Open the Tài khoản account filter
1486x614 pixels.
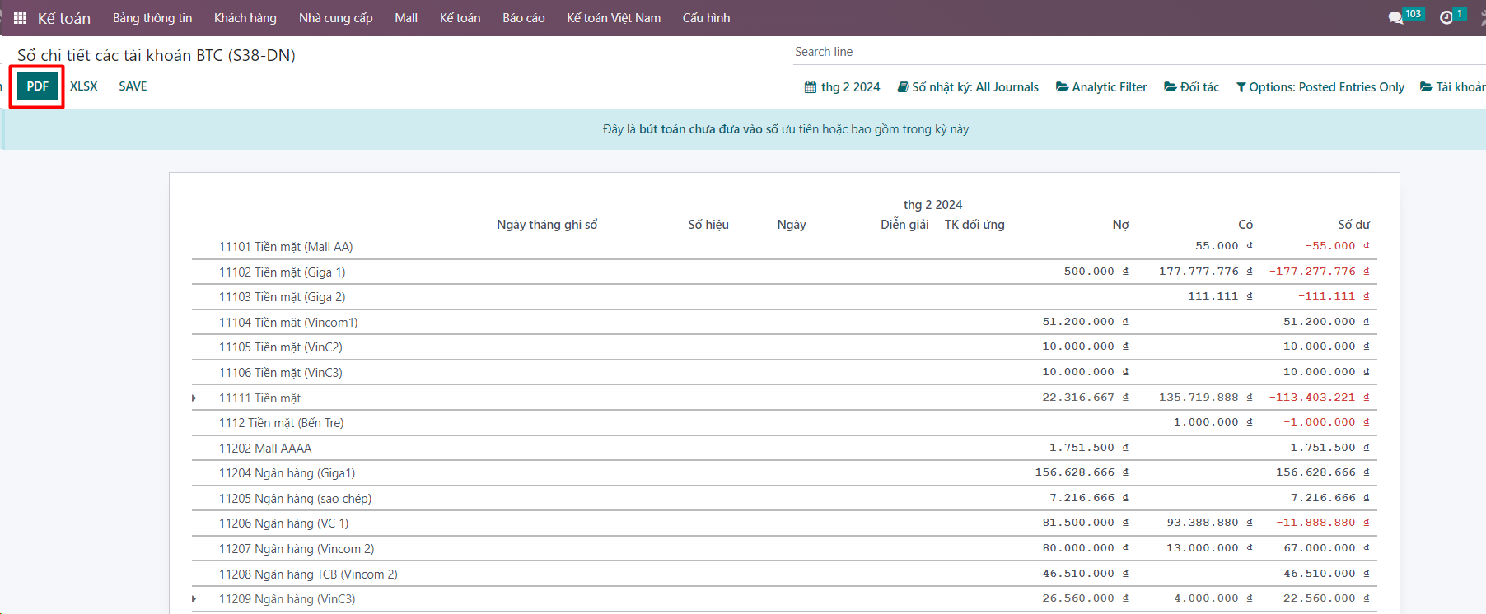click(1453, 87)
